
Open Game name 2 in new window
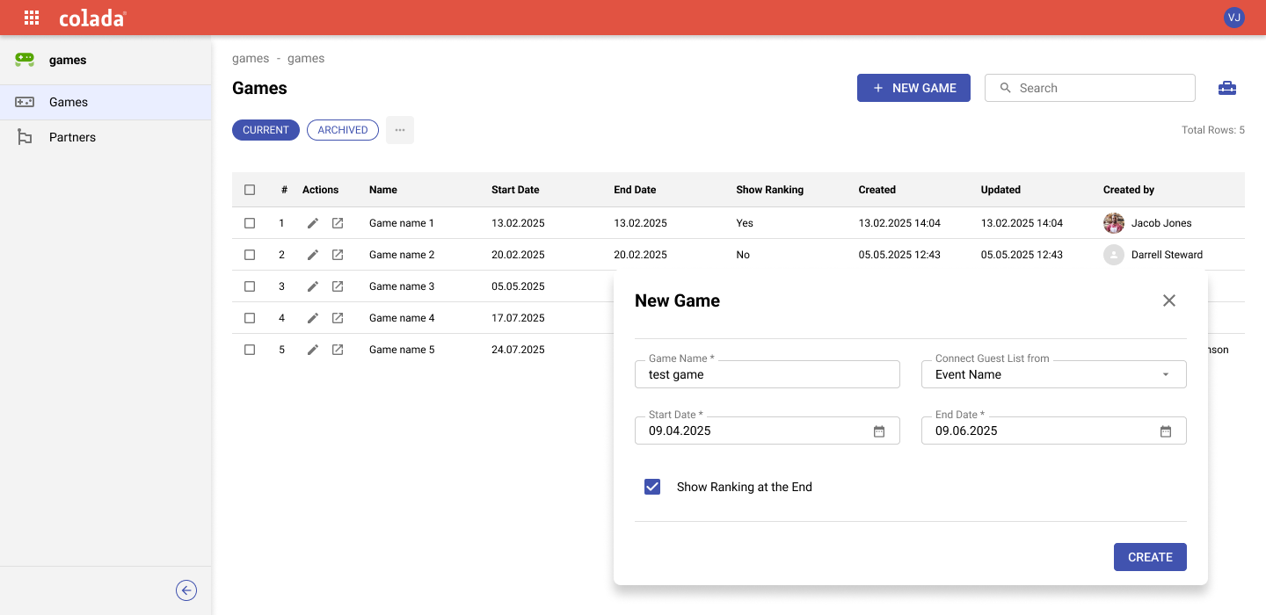click(338, 255)
